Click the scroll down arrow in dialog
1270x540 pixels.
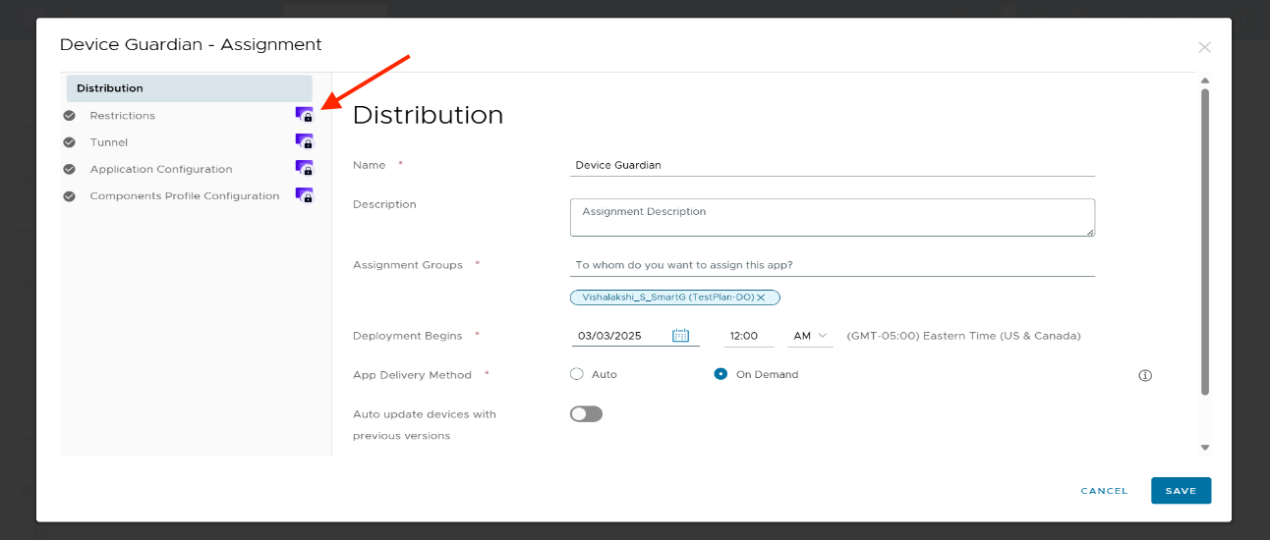click(x=1204, y=448)
